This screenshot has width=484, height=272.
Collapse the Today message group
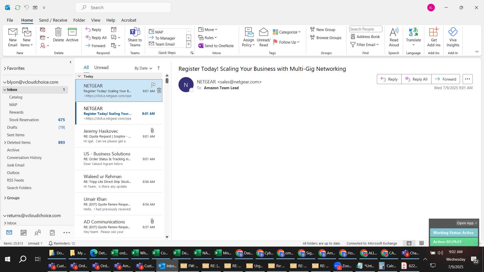[79, 76]
